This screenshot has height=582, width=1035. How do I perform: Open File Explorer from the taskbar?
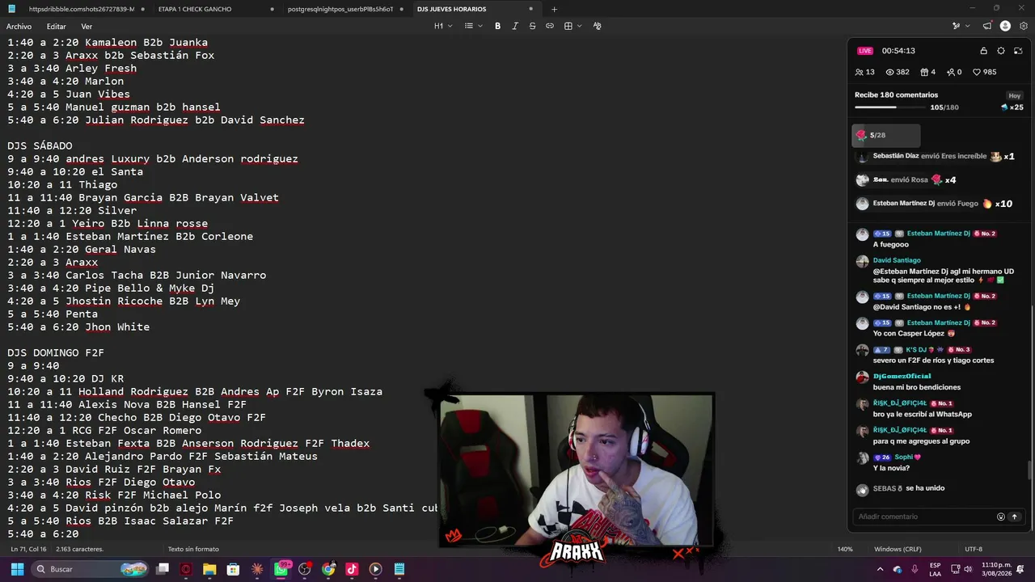tap(209, 569)
